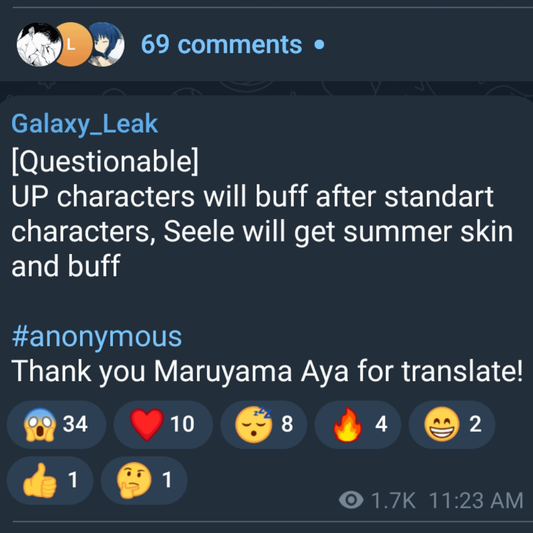The width and height of the screenshot is (533, 533).
Task: Click the eye views icon
Action: click(351, 500)
